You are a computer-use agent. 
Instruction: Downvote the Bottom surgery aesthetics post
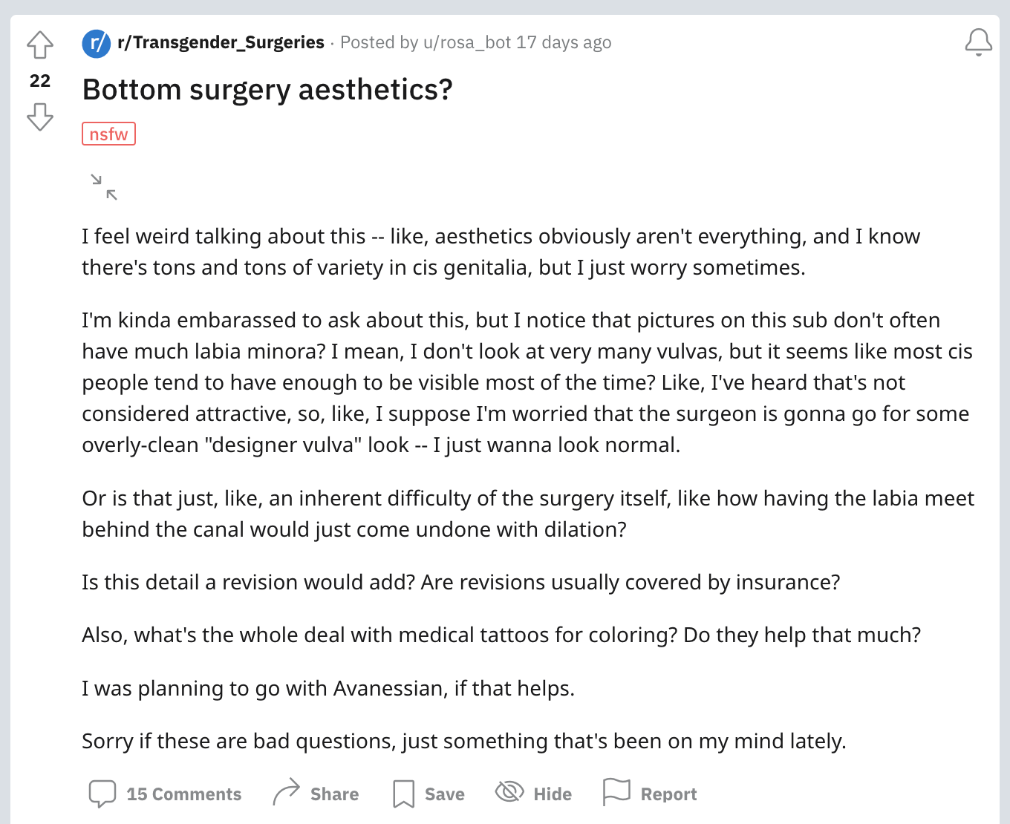(40, 117)
